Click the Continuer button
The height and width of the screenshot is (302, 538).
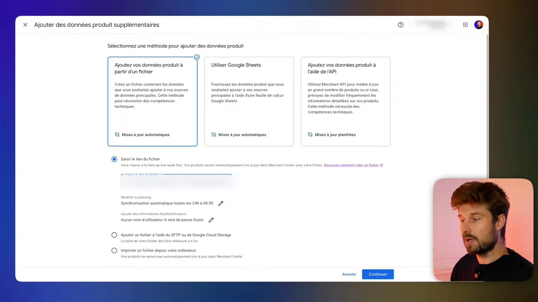(x=377, y=274)
